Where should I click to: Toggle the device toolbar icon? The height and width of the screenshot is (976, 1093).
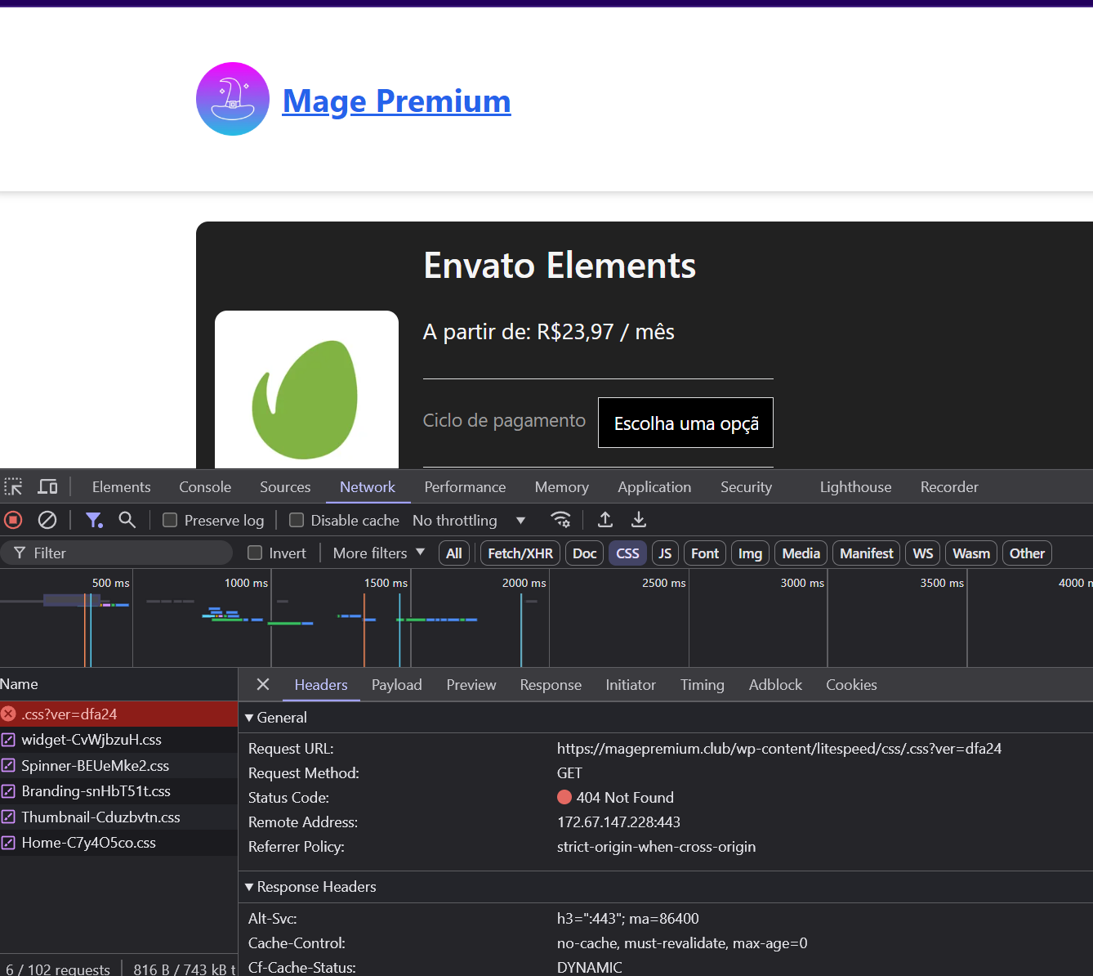[x=48, y=487]
